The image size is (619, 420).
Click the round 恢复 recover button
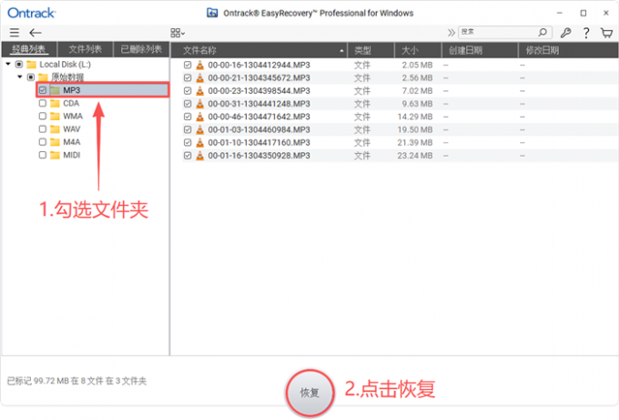click(x=309, y=393)
